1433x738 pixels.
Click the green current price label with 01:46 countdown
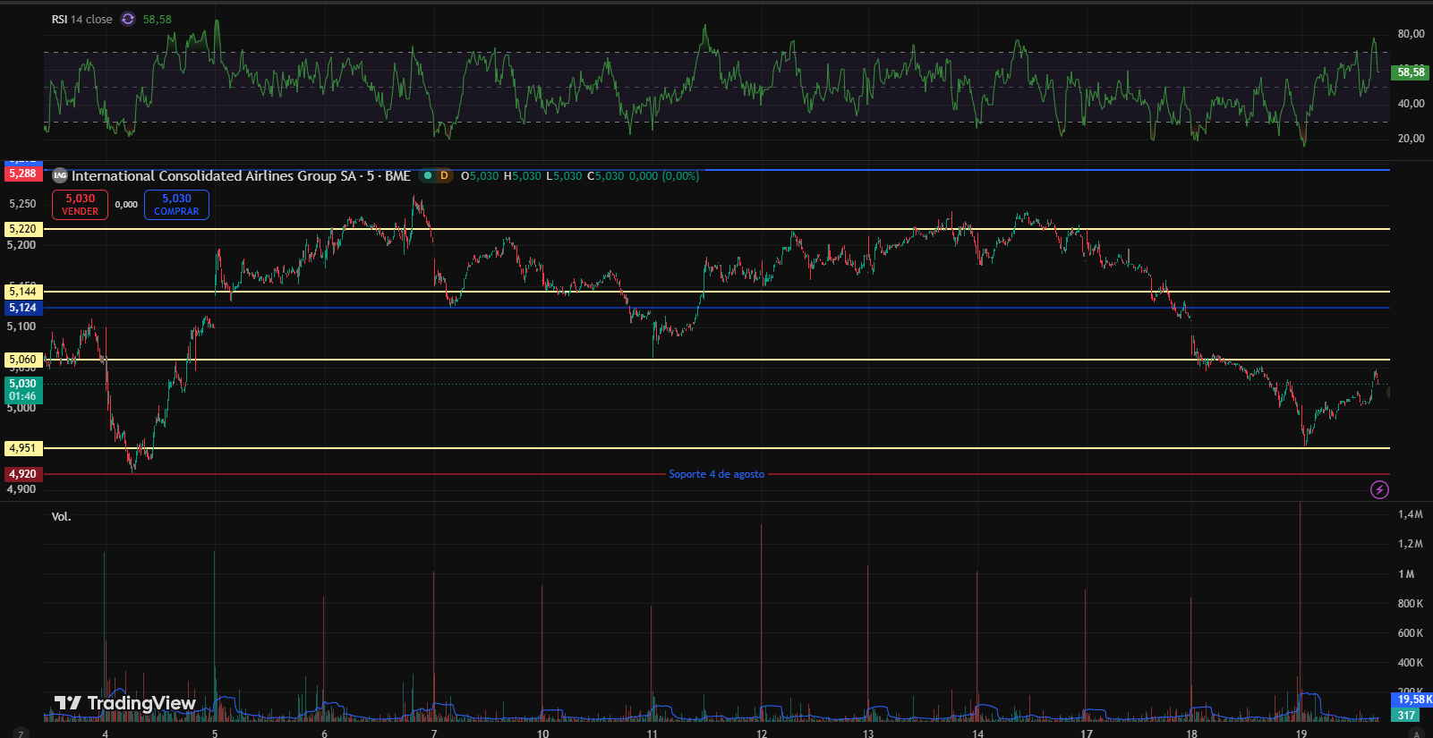(x=22, y=390)
